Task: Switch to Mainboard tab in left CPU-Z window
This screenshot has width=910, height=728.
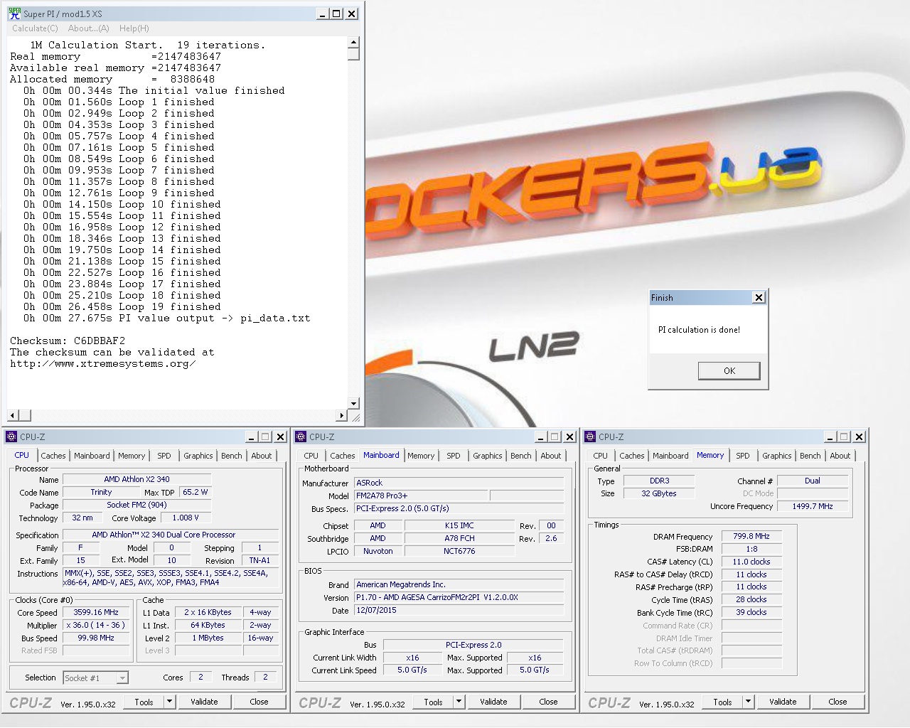Action: pyautogui.click(x=92, y=456)
